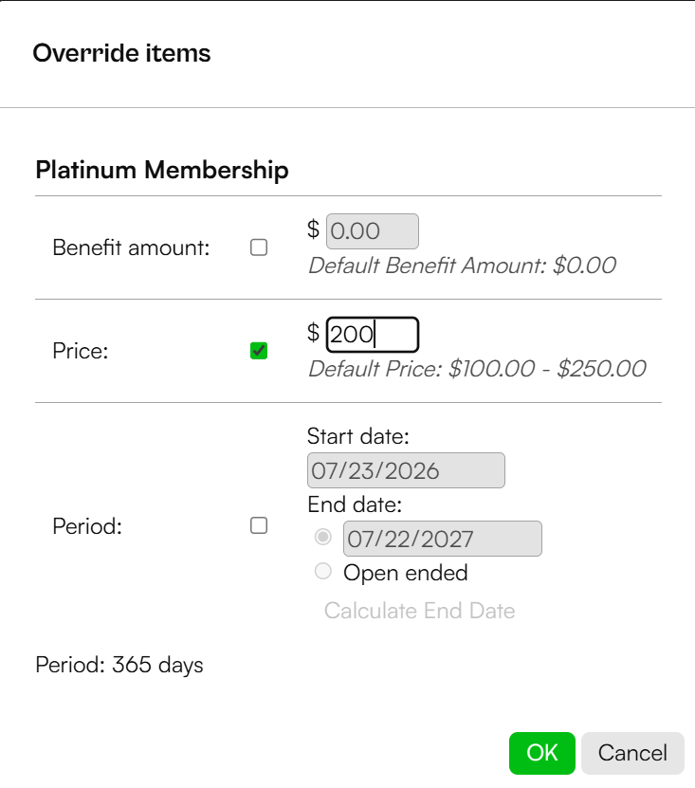Click the Platinum Membership heading
The height and width of the screenshot is (788, 695).
162,170
